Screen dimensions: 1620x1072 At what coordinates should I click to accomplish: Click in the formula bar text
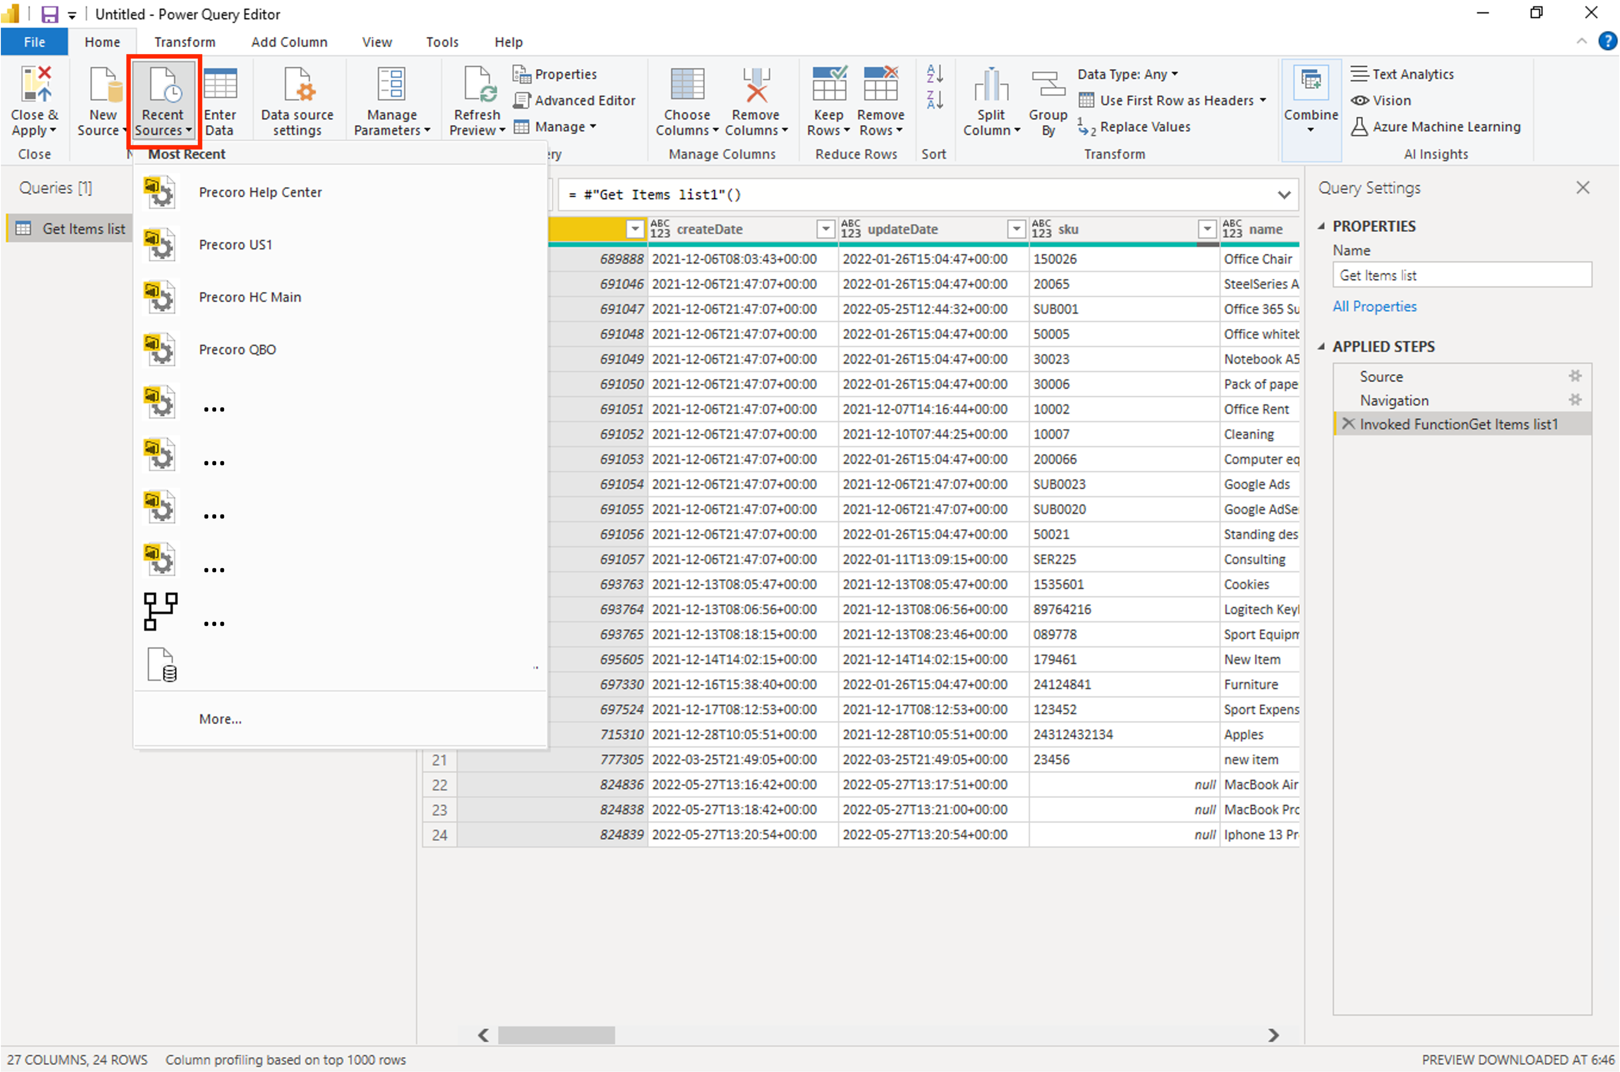click(x=655, y=195)
